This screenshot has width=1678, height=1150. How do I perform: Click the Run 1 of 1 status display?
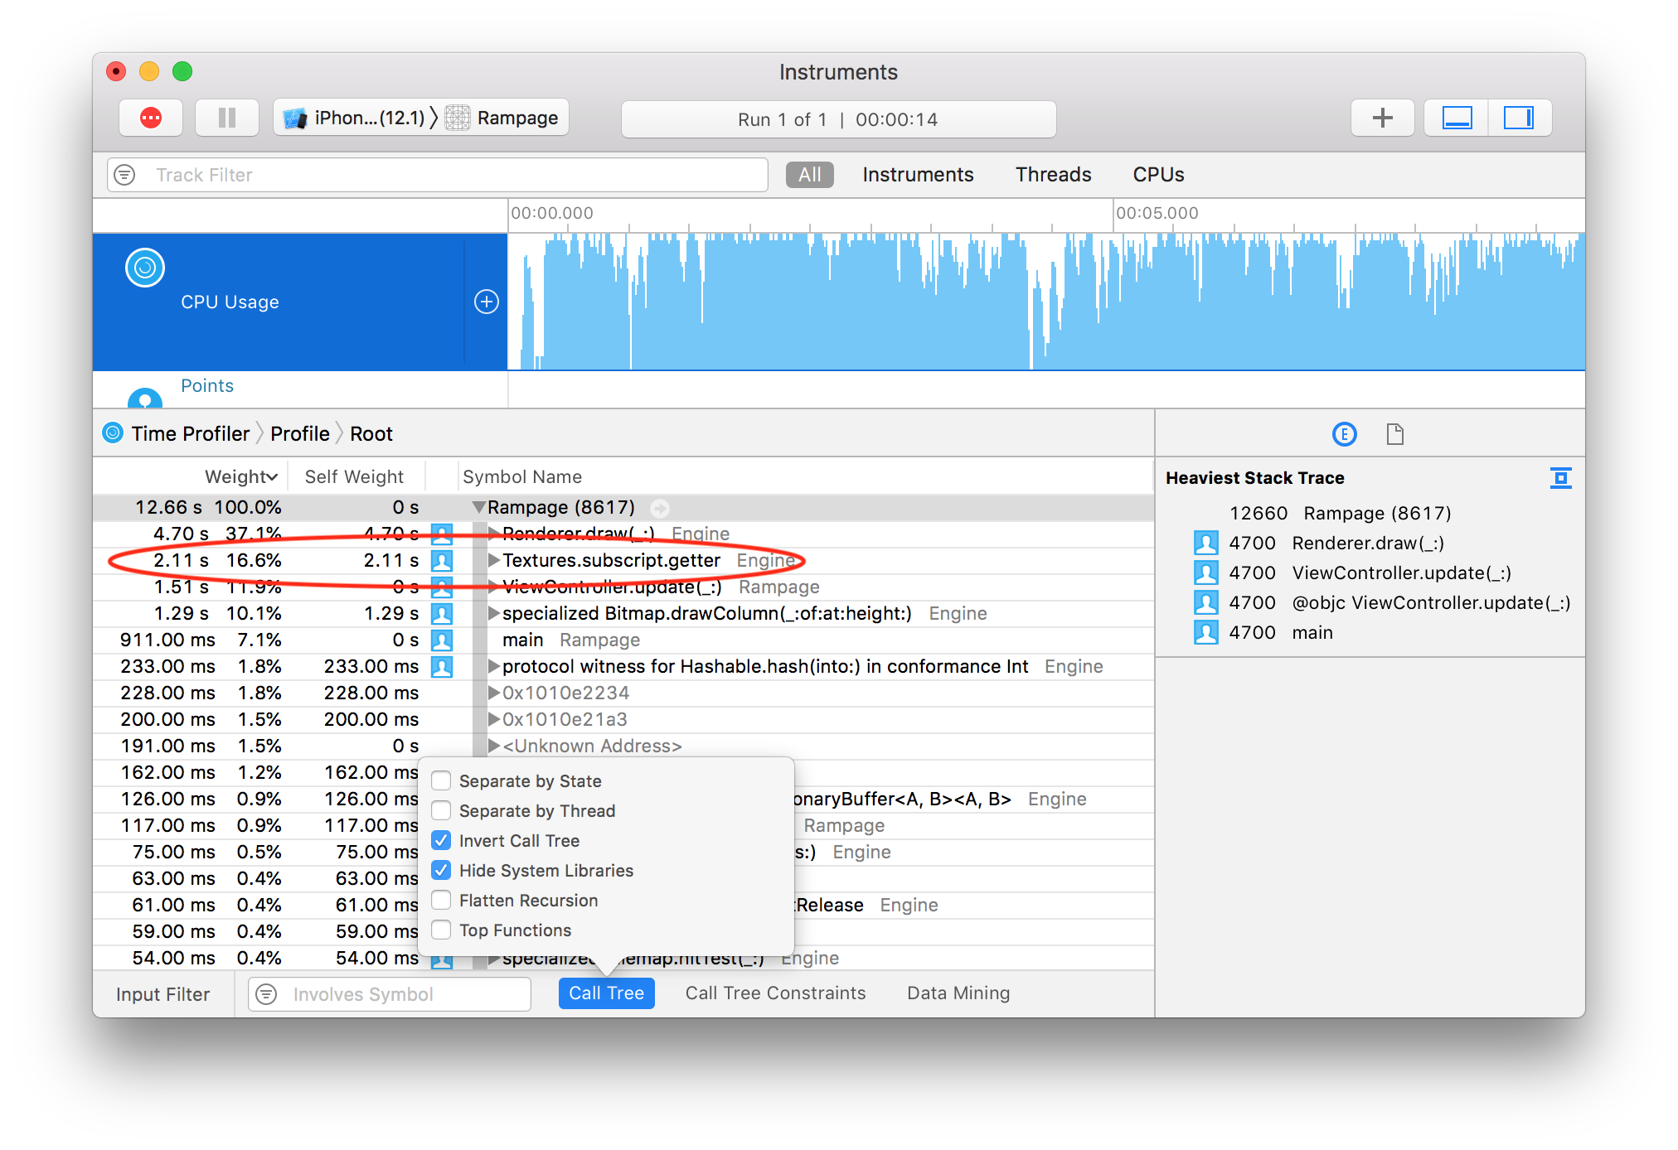[838, 119]
